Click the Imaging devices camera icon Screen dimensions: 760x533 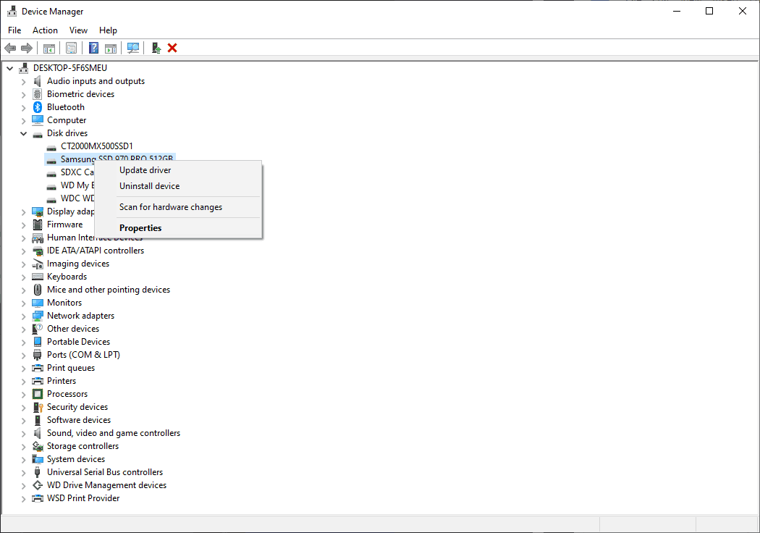point(38,264)
